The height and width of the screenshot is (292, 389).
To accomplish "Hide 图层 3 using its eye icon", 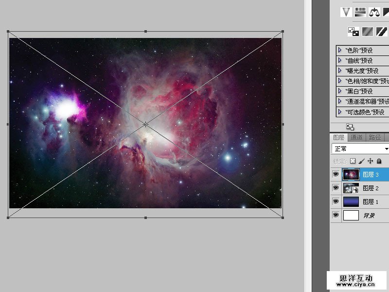I will [x=336, y=174].
